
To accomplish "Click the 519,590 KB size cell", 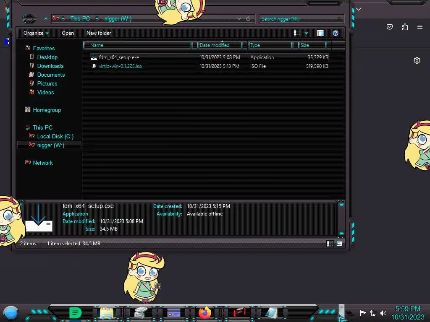I will click(317, 66).
